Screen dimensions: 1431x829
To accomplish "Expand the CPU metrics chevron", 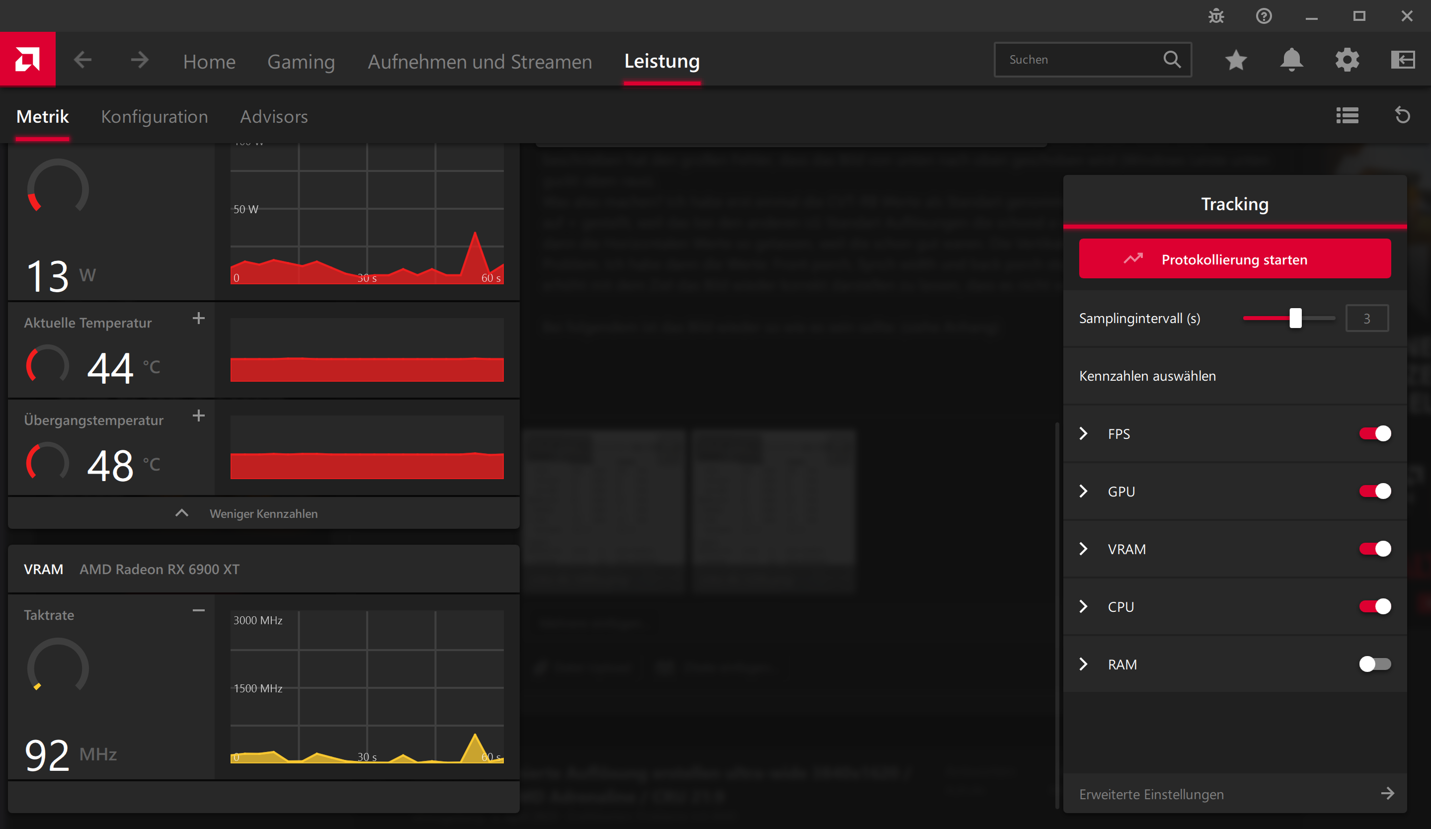I will (x=1084, y=606).
